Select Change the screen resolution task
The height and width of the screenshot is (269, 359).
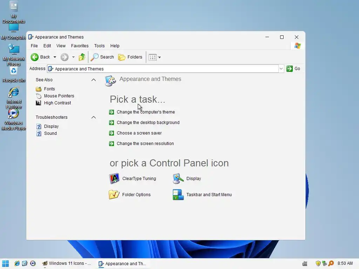coord(145,144)
